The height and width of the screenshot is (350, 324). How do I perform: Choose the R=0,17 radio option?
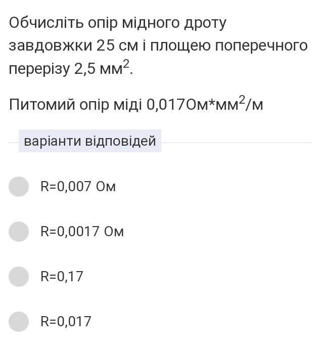(19, 277)
